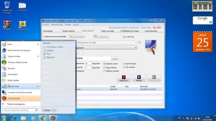Image resolution: width=216 pixels, height=121 pixels.
Task: Open Archivo menu
Action: 46,25
